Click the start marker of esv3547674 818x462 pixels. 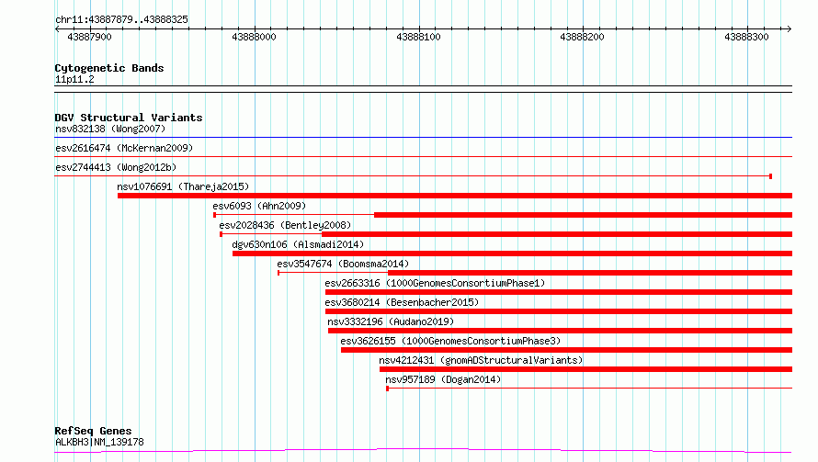click(x=278, y=273)
